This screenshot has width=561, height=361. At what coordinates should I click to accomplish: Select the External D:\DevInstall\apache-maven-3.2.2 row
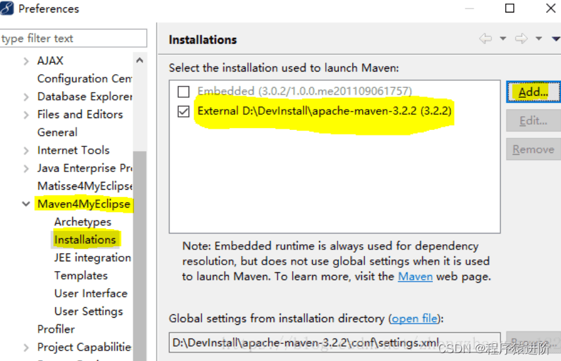pyautogui.click(x=324, y=111)
